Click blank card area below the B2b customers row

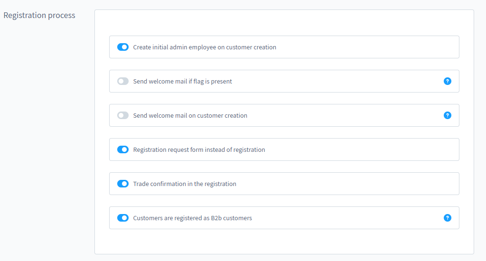[x=284, y=241]
